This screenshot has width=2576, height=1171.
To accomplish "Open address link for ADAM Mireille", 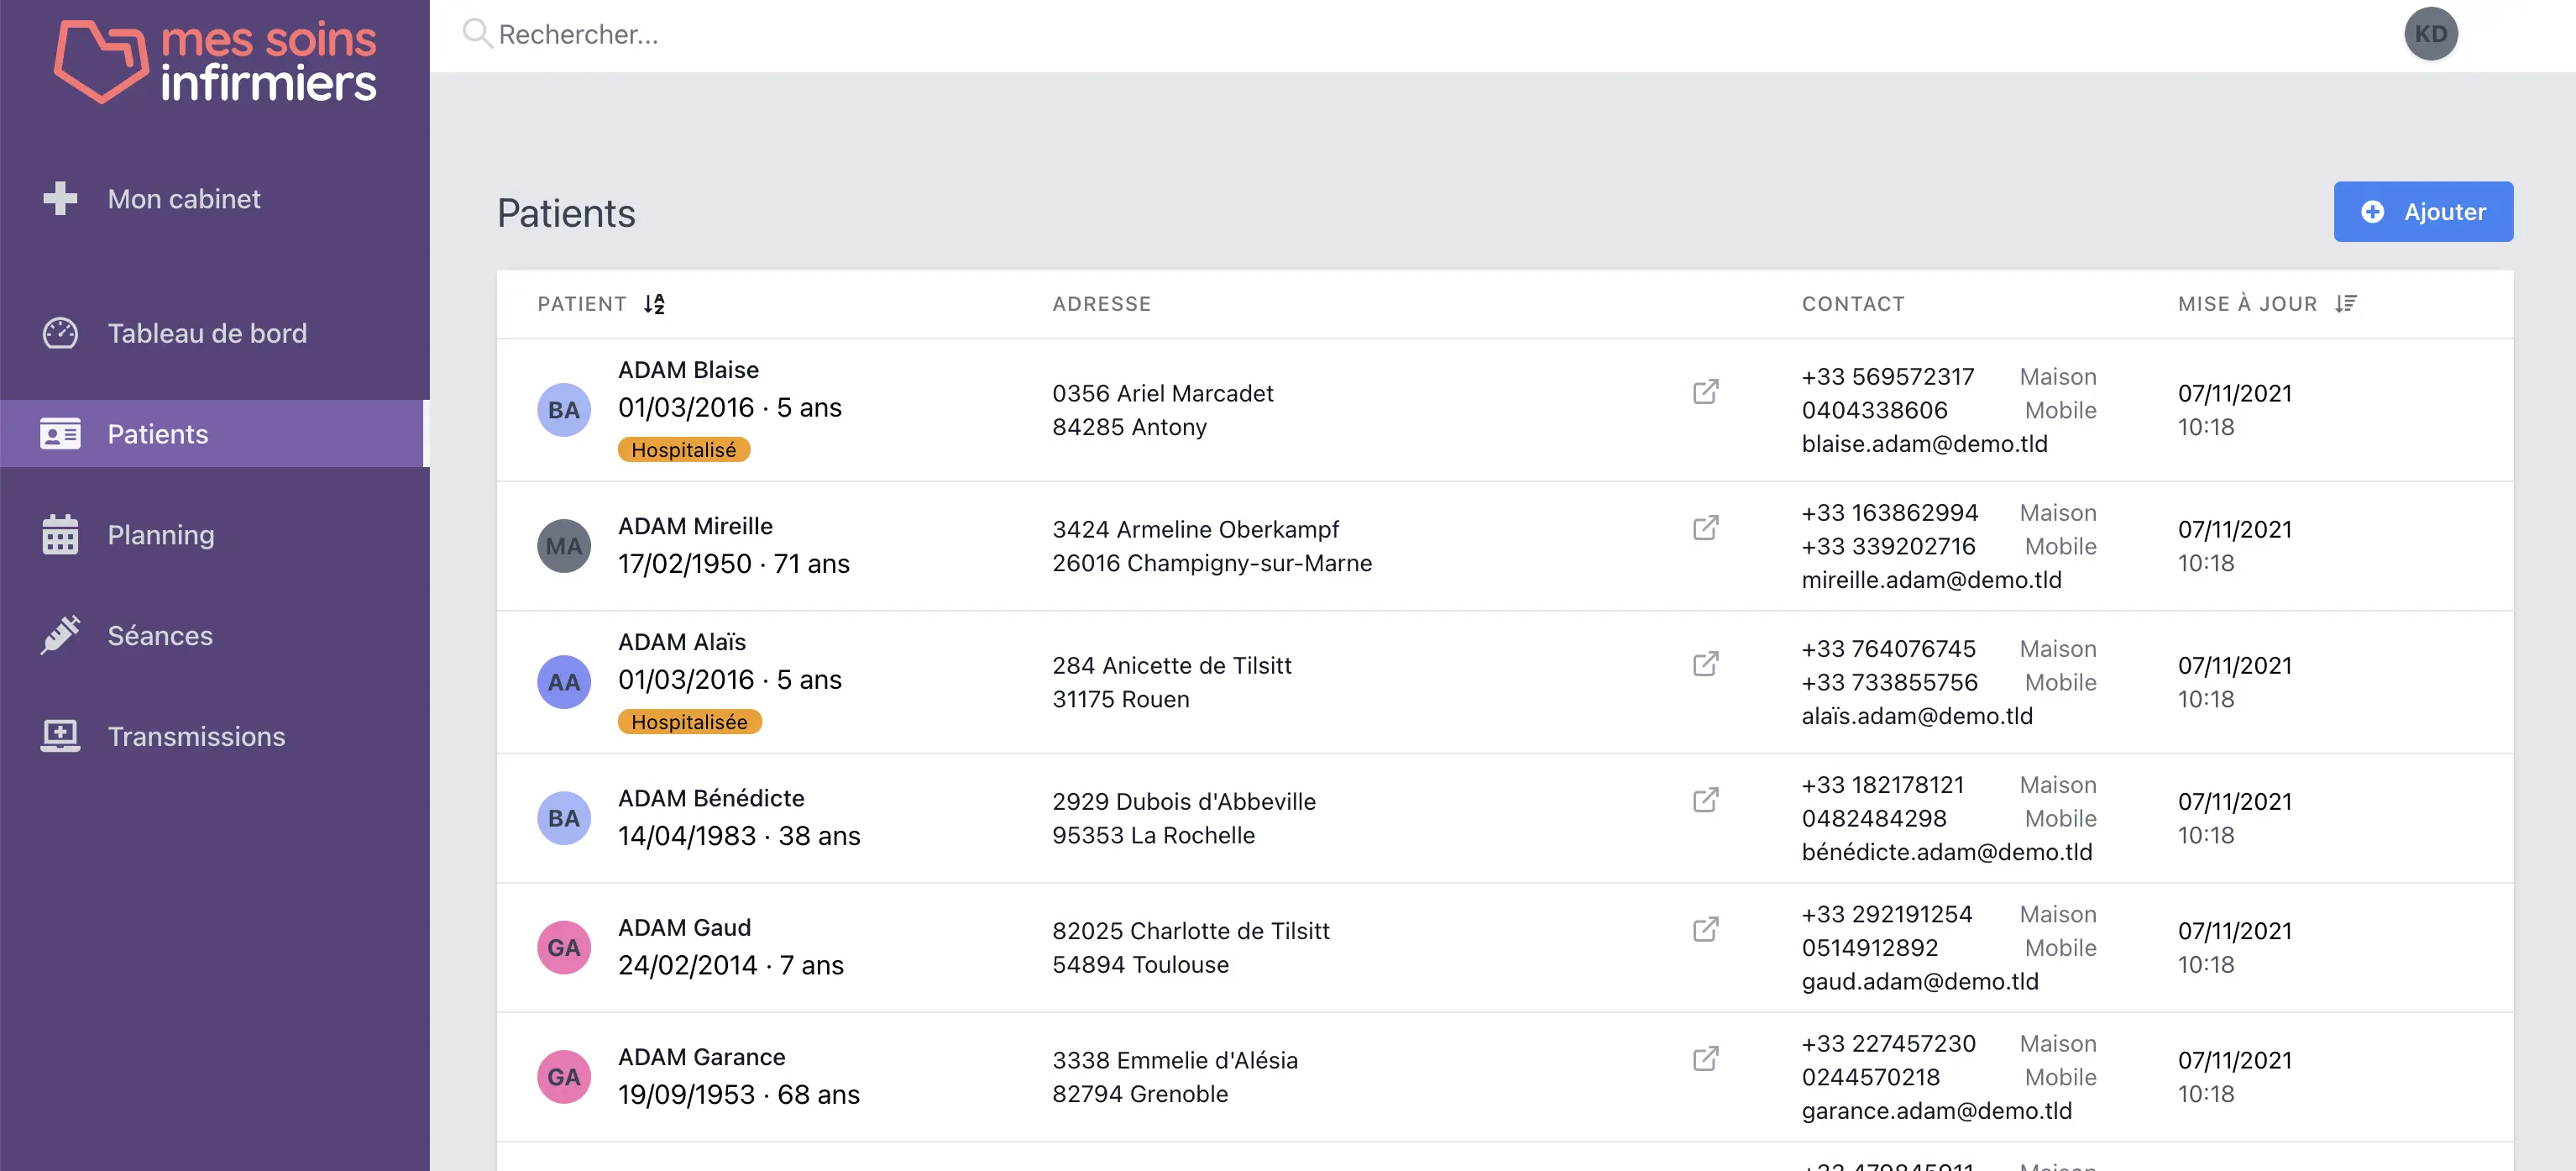I will (1705, 528).
